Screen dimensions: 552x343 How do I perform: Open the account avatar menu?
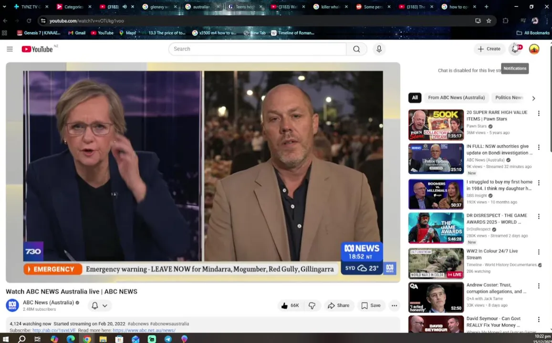click(534, 49)
